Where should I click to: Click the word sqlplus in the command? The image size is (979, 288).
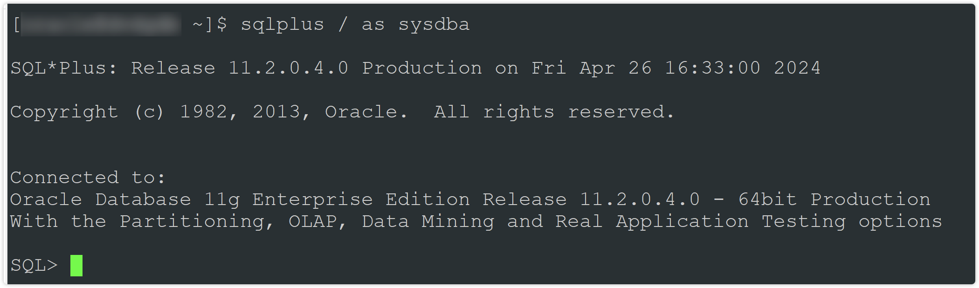[282, 25]
